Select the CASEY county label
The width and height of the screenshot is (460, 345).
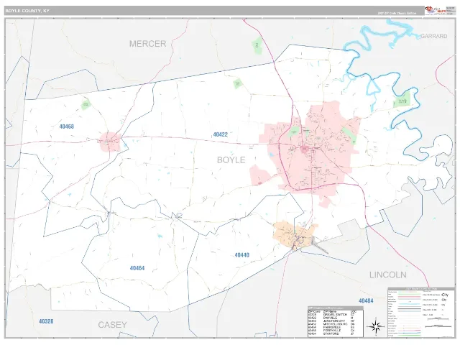(x=112, y=325)
